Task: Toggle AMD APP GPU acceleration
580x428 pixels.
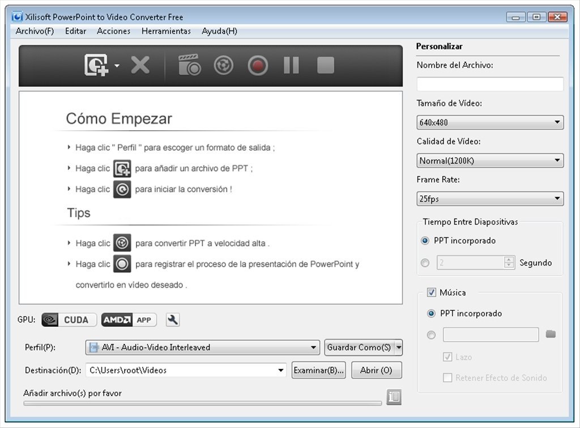Action: pyautogui.click(x=129, y=320)
